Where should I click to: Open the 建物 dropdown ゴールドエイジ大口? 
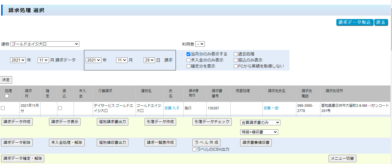pos(45,44)
